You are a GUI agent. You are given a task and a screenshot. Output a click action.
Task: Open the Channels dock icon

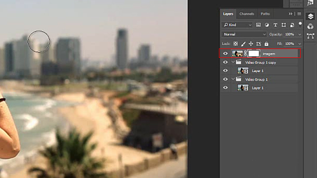coord(311,26)
